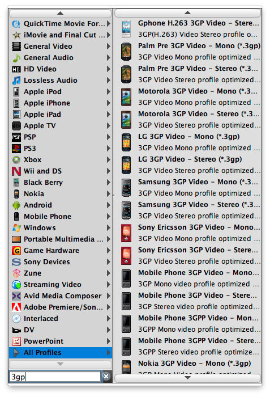This screenshot has height=397, width=270.
Task: Expand the PSP submenu arrow
Action: click(109, 137)
